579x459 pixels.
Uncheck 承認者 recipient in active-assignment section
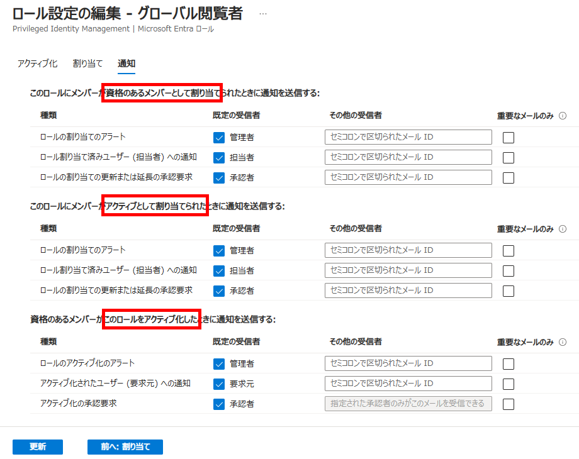point(219,290)
